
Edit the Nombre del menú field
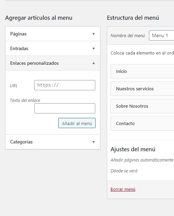point(161,35)
